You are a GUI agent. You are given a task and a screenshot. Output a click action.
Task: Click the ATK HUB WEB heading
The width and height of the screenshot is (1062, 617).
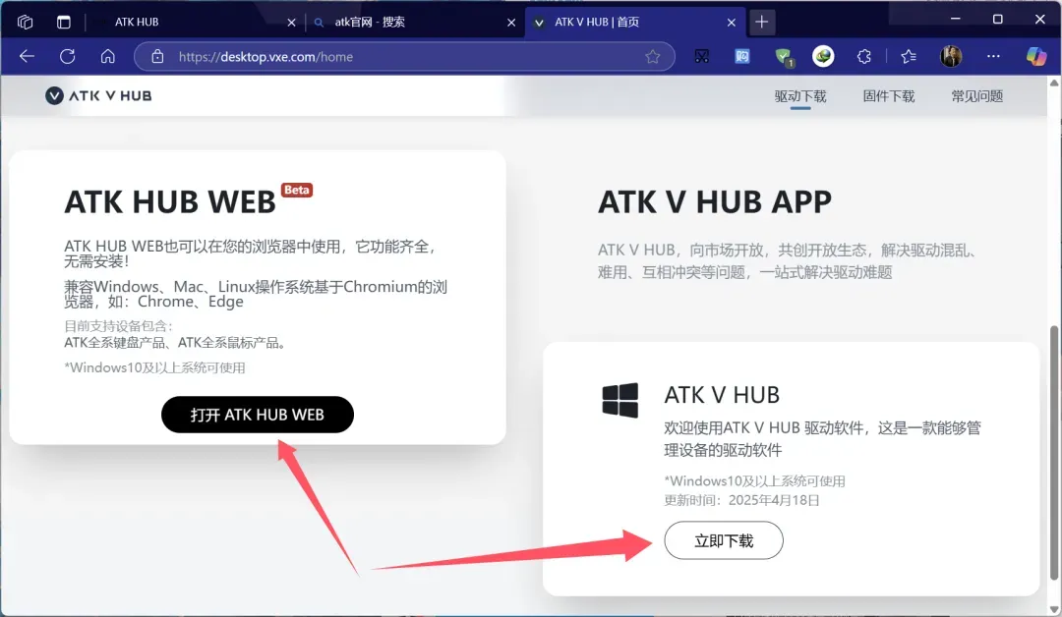coord(170,201)
